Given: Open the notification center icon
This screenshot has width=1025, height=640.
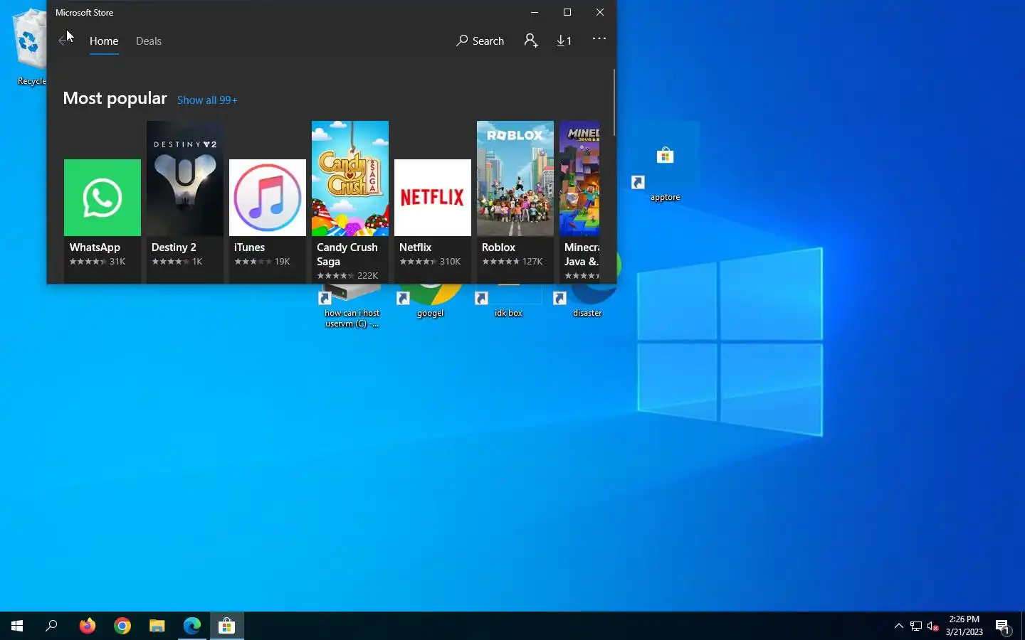Looking at the screenshot, I should coord(1004,626).
